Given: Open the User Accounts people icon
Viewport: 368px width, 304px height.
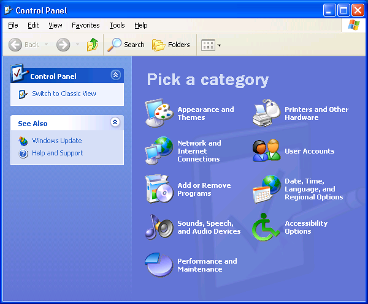Looking at the screenshot, I should [x=267, y=150].
